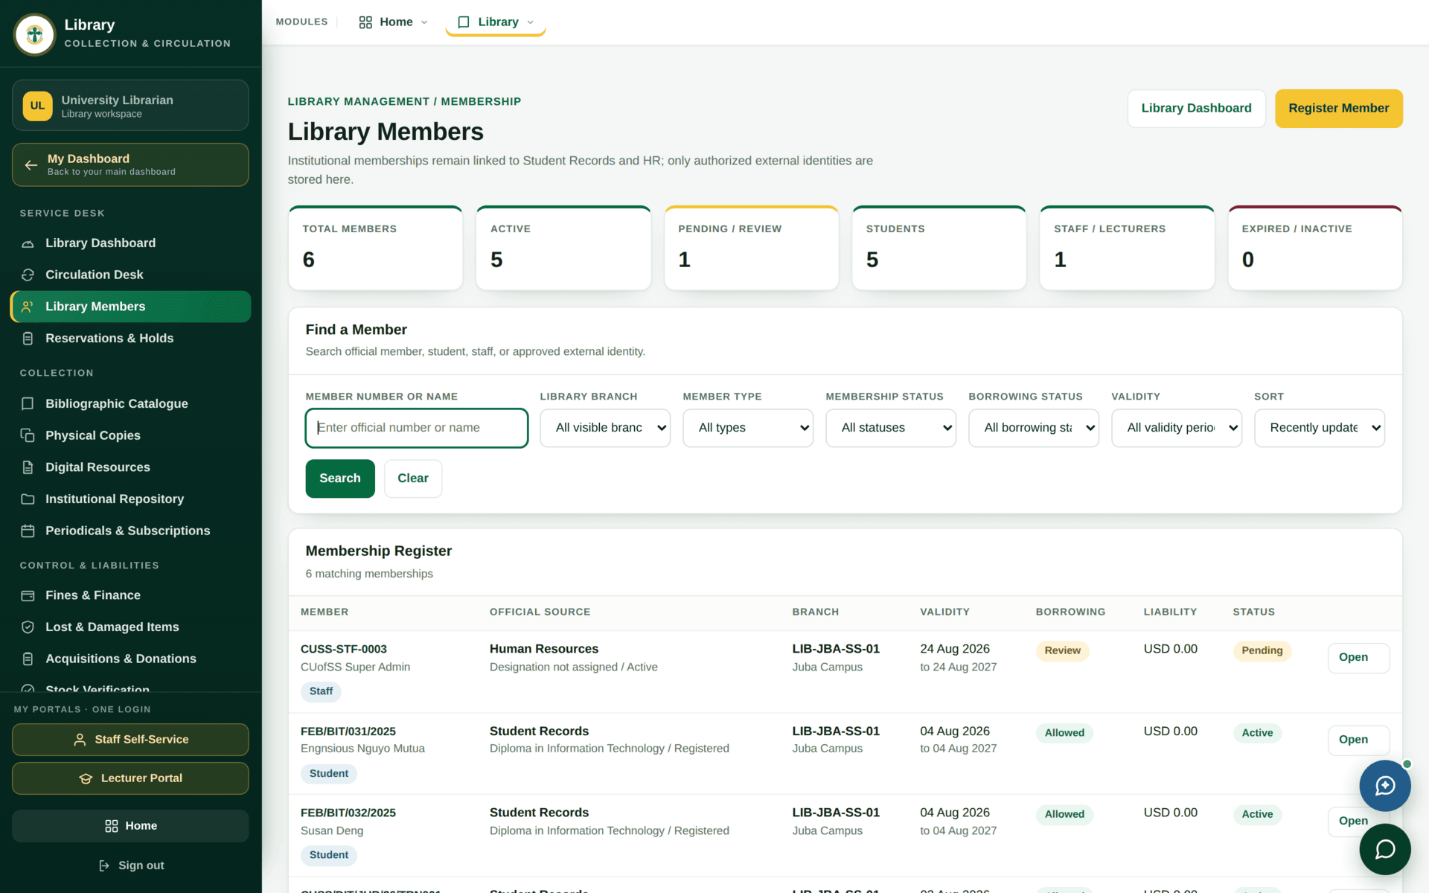Click the Institutional Repository folder icon
Viewport: 1429px width, 893px height.
[28, 499]
